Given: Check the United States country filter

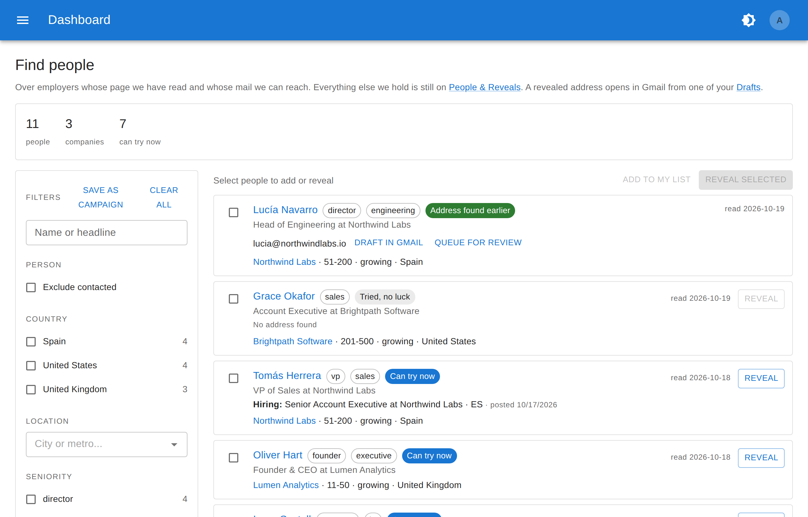Looking at the screenshot, I should (31, 366).
